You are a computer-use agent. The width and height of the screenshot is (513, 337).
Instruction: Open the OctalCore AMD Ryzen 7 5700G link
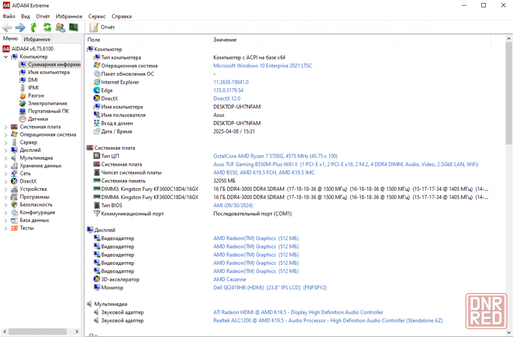pyautogui.click(x=275, y=156)
